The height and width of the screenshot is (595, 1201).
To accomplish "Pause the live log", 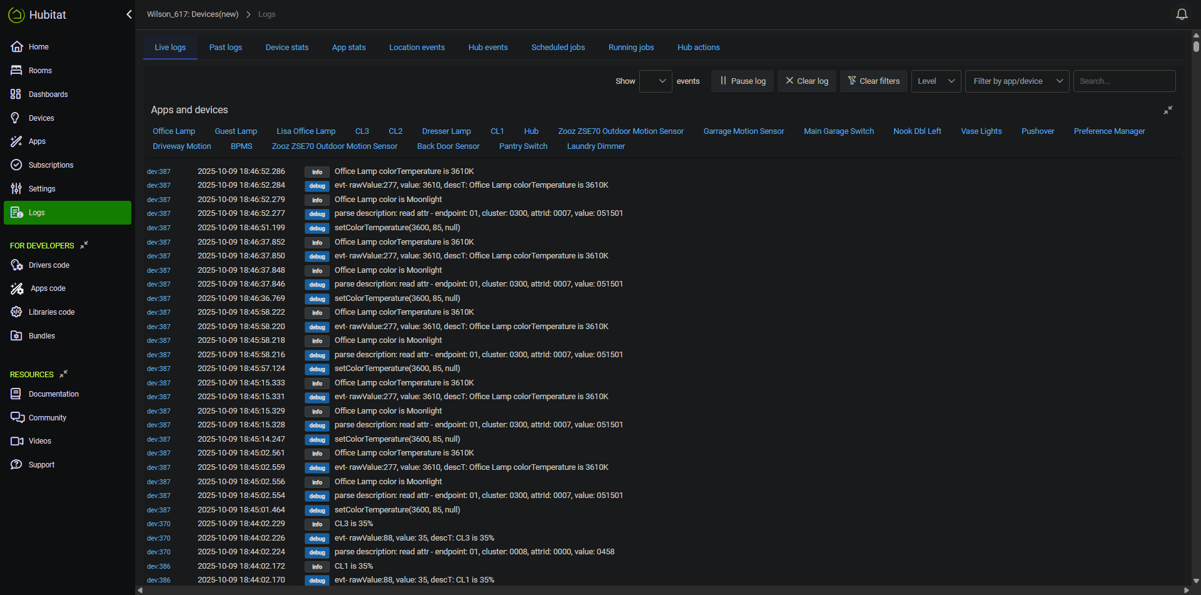I will tap(742, 81).
